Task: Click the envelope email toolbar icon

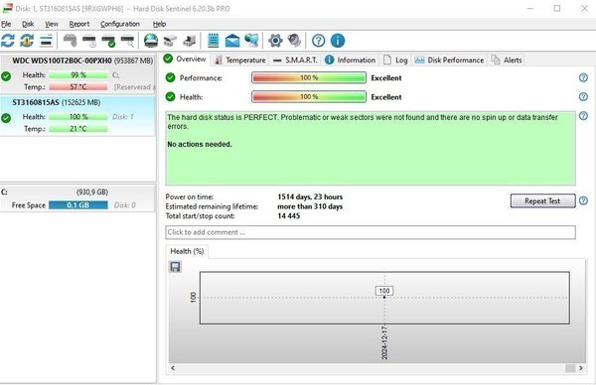Action: (x=232, y=41)
